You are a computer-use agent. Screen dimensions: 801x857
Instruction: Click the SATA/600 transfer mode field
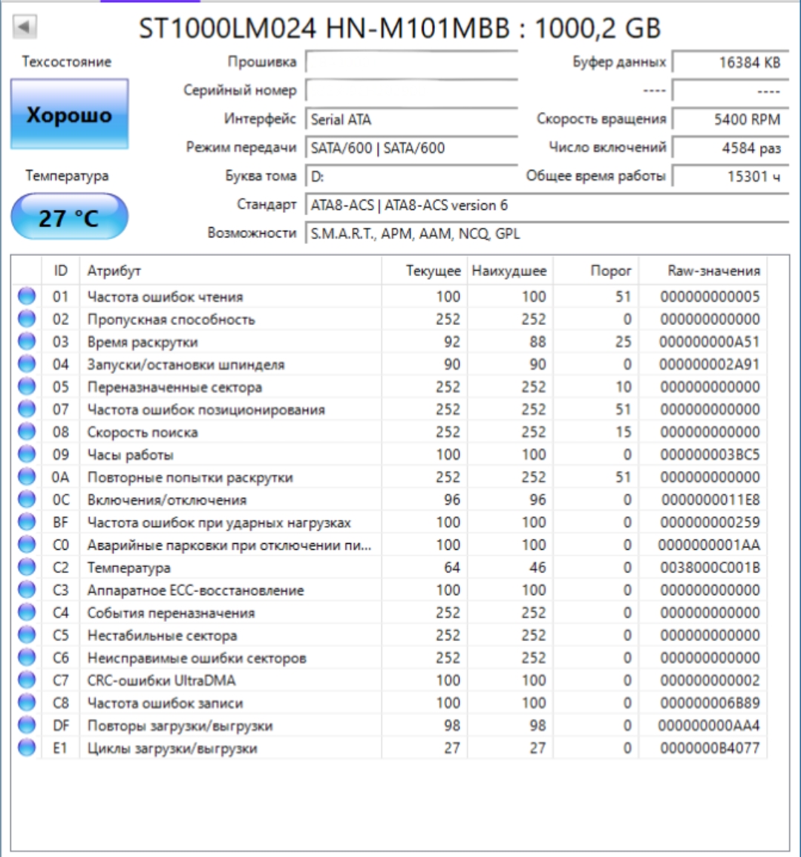pos(411,148)
